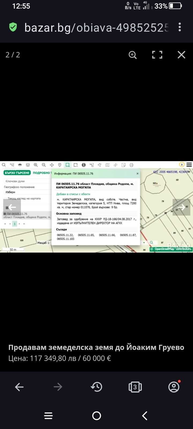Go to previous photo with left arrow
The width and height of the screenshot is (193, 429).
point(12,207)
